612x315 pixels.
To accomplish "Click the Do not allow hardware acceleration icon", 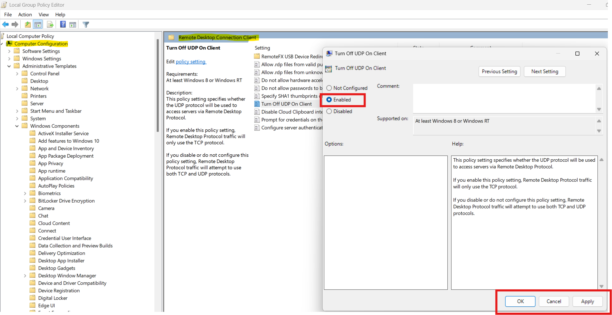I will [257, 80].
